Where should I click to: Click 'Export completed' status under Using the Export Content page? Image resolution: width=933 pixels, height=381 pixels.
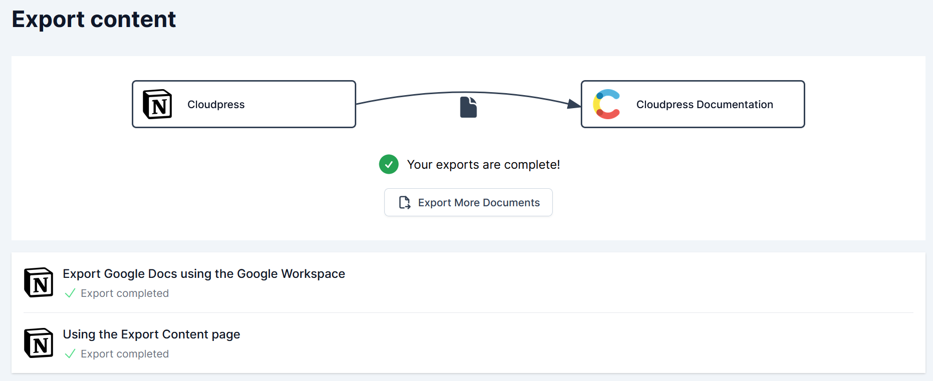click(125, 354)
